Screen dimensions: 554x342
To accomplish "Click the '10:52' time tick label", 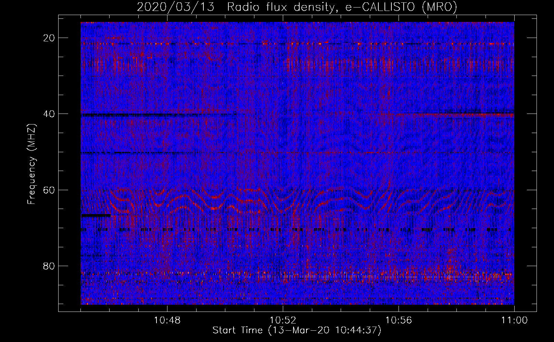I will click(x=283, y=320).
